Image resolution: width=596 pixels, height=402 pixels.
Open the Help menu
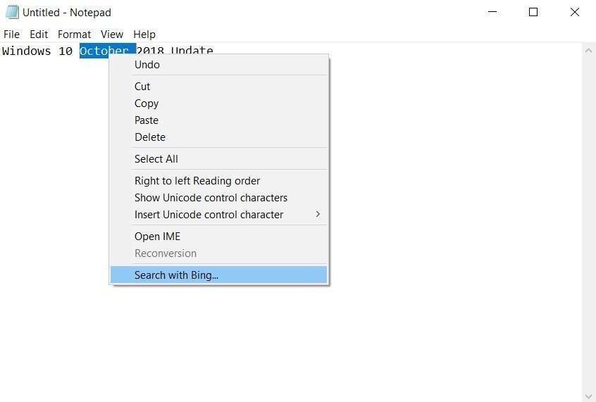click(144, 34)
